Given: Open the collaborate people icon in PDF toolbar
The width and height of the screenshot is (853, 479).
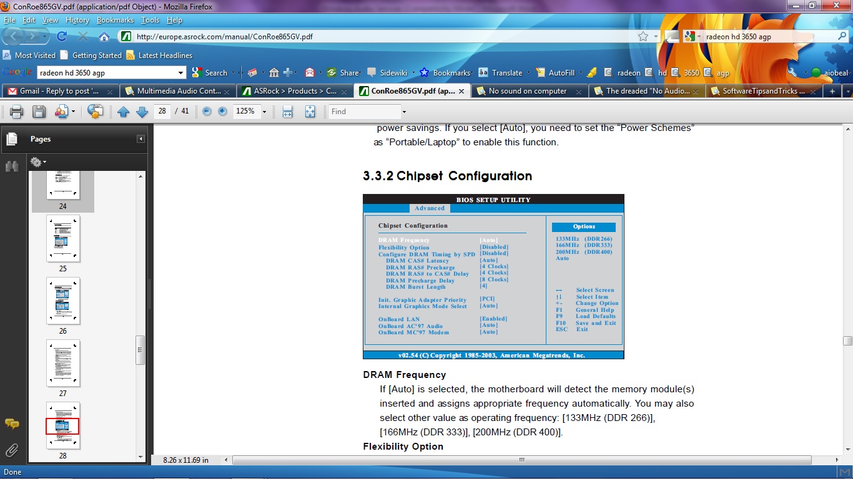Looking at the screenshot, I should coord(61,112).
